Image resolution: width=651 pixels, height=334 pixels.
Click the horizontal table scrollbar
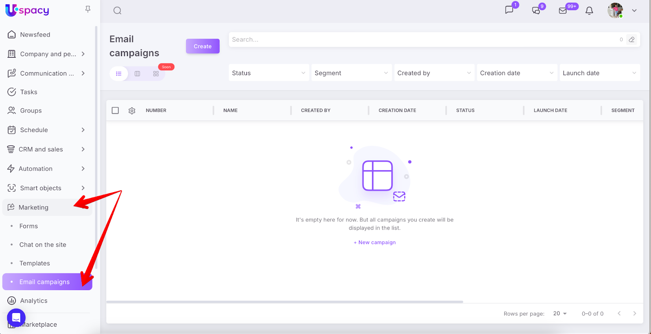pyautogui.click(x=284, y=302)
